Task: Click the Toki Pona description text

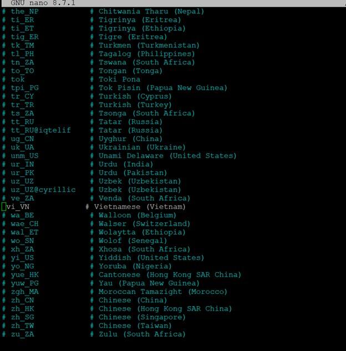Action: point(119,79)
